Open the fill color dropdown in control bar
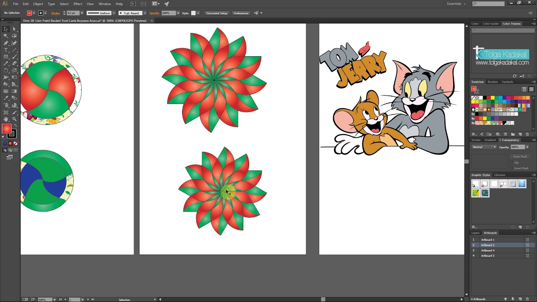This screenshot has width=537, height=302. coord(34,13)
